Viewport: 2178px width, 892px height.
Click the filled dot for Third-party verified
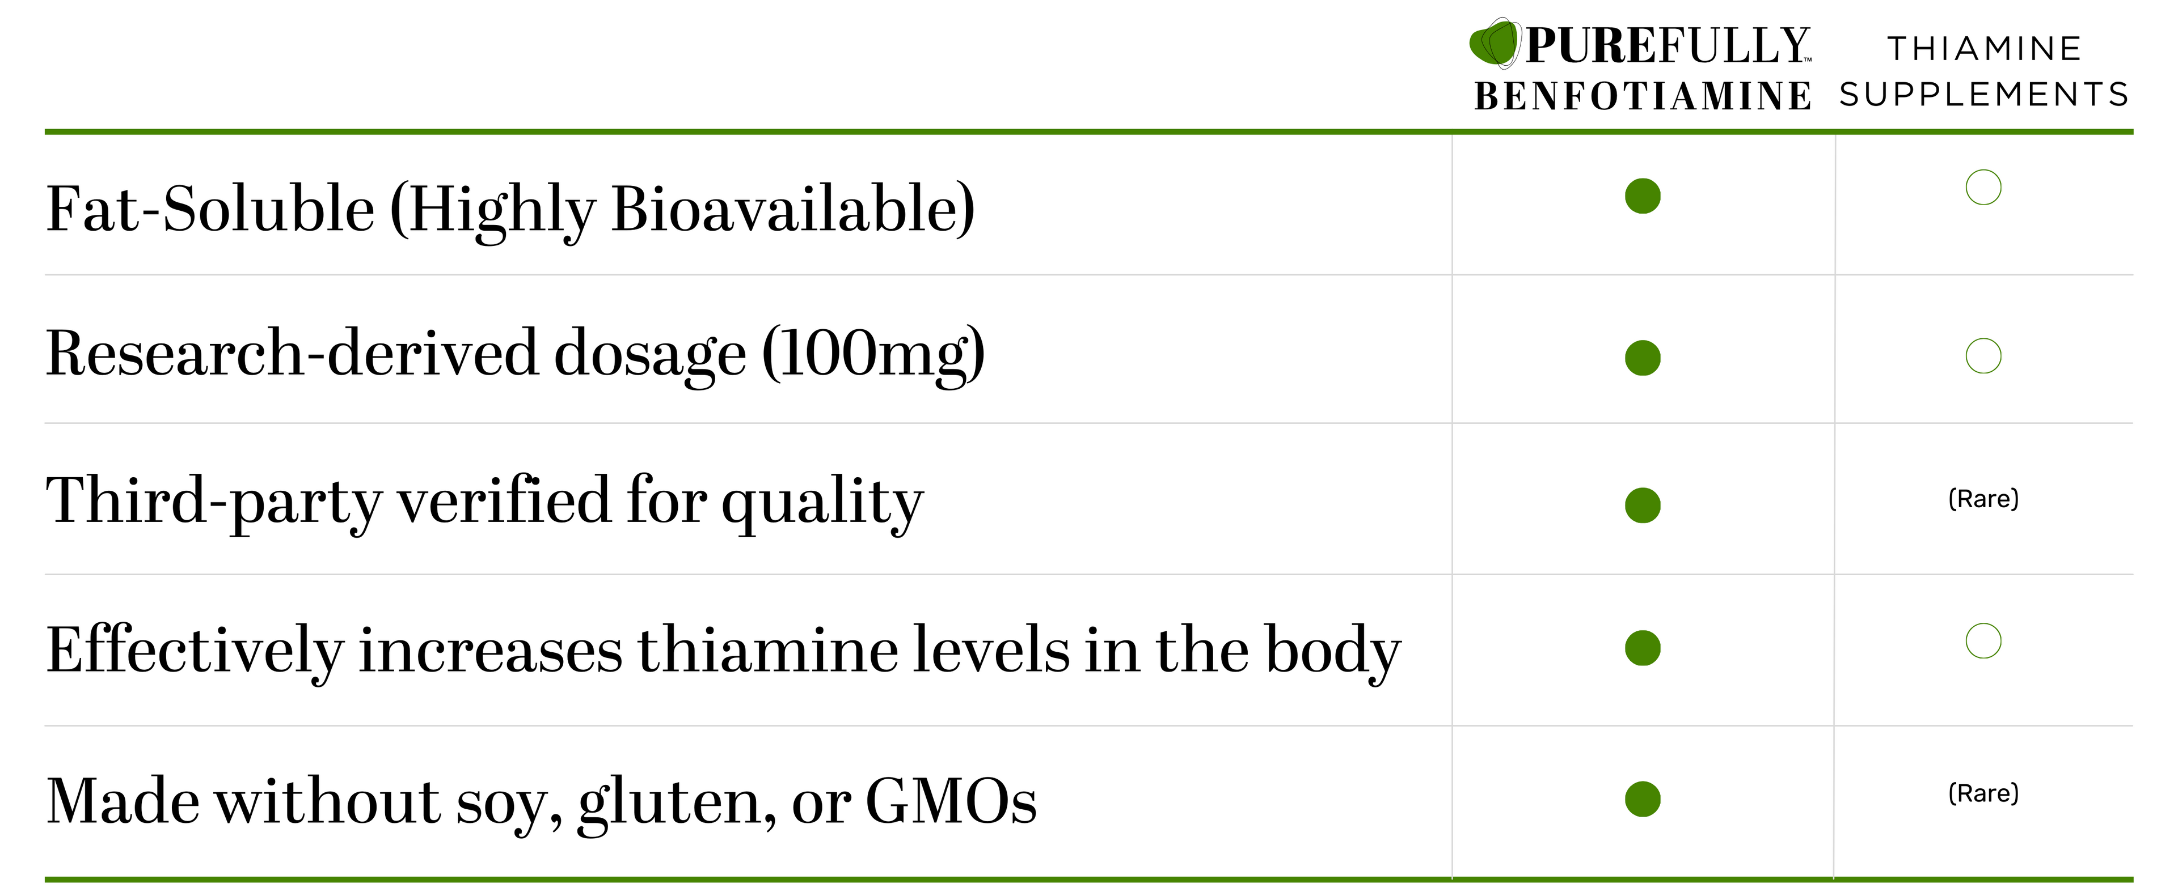[1642, 505]
